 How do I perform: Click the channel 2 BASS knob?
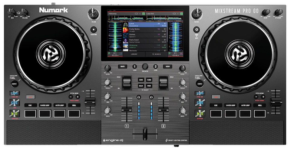tap(182, 111)
